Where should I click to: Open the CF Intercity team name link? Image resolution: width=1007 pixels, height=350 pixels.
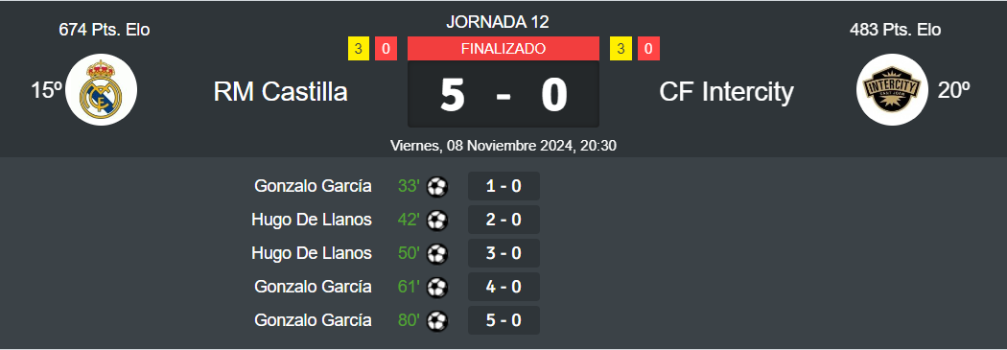[x=726, y=92]
